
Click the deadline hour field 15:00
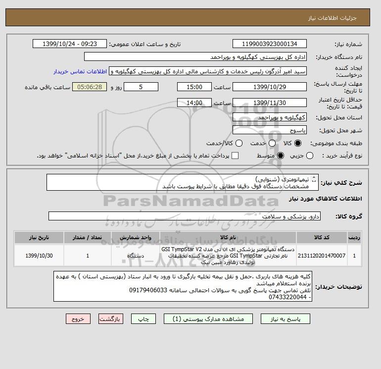(x=194, y=87)
